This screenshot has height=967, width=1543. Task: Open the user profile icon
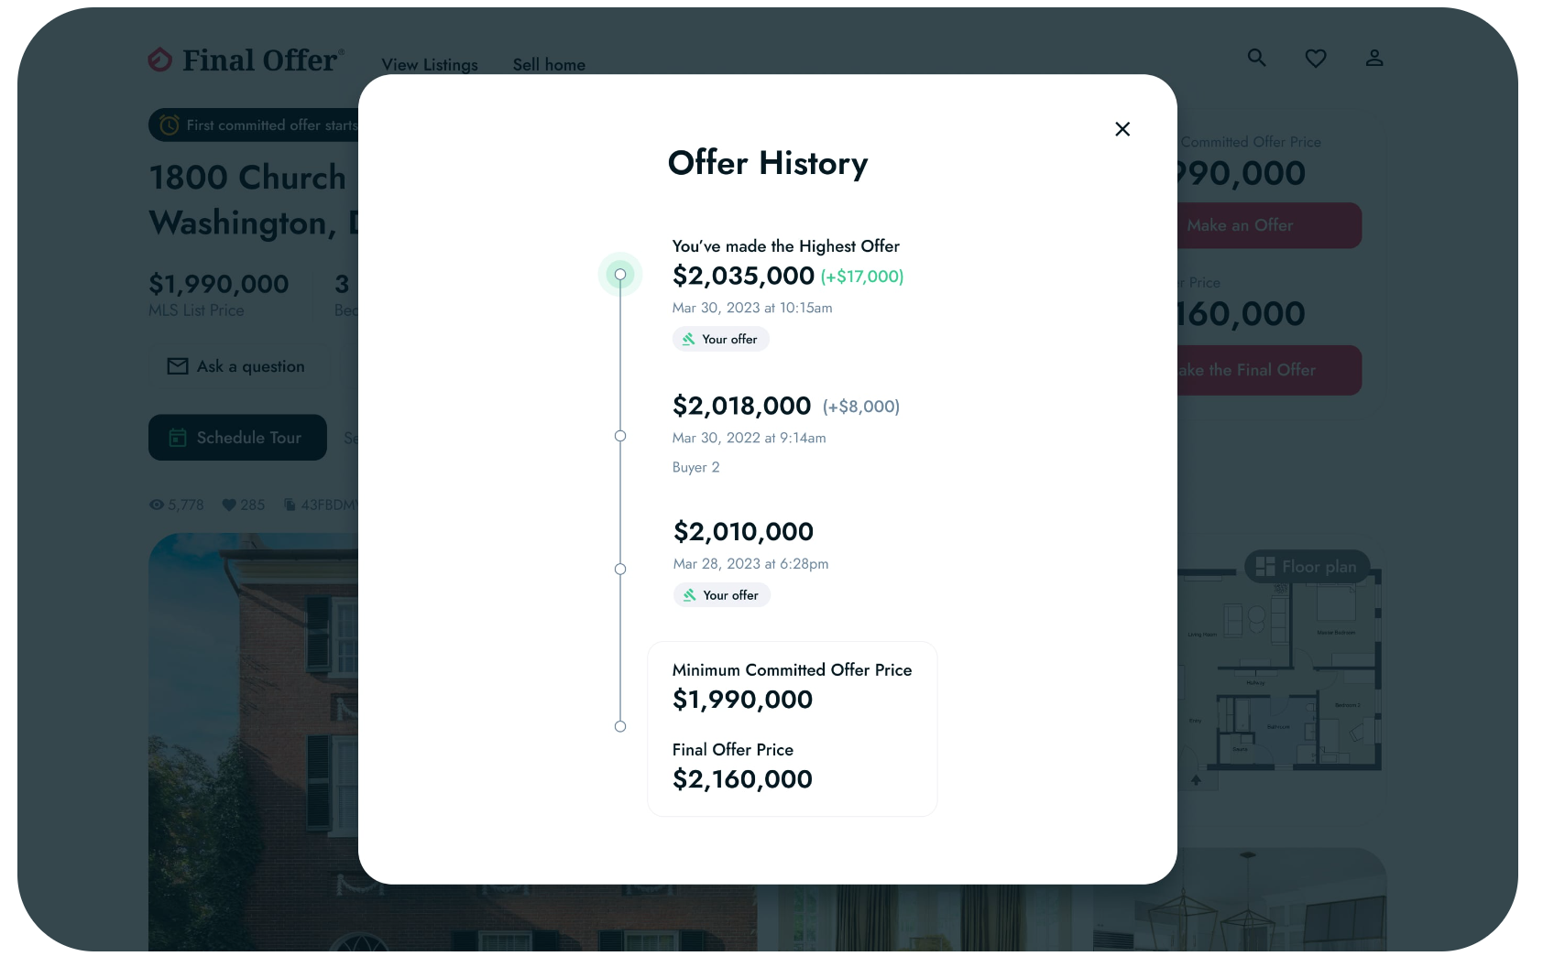1374,58
